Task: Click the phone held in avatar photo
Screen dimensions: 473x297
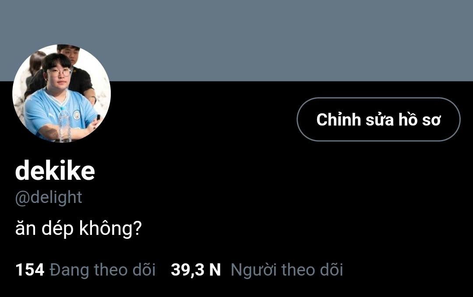Action: 99,117
